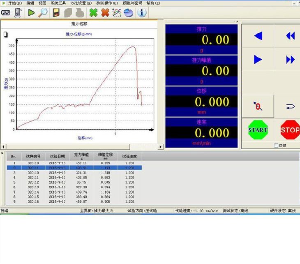300x264 pixels.
Task: Click the green X toolbar icon
Action: click(93, 13)
